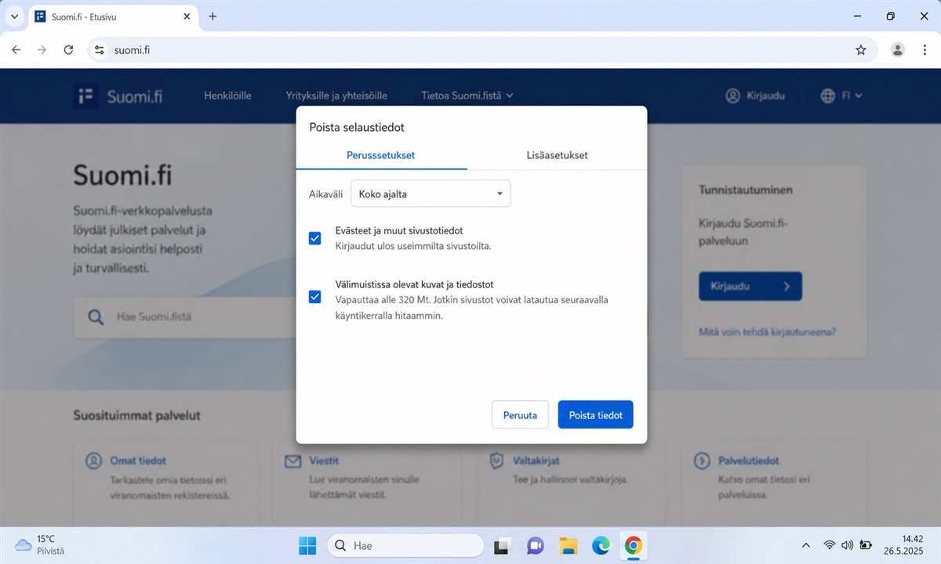The image size is (941, 564).
Task: Click the Kirjaudu user icon in header
Action: click(x=733, y=96)
